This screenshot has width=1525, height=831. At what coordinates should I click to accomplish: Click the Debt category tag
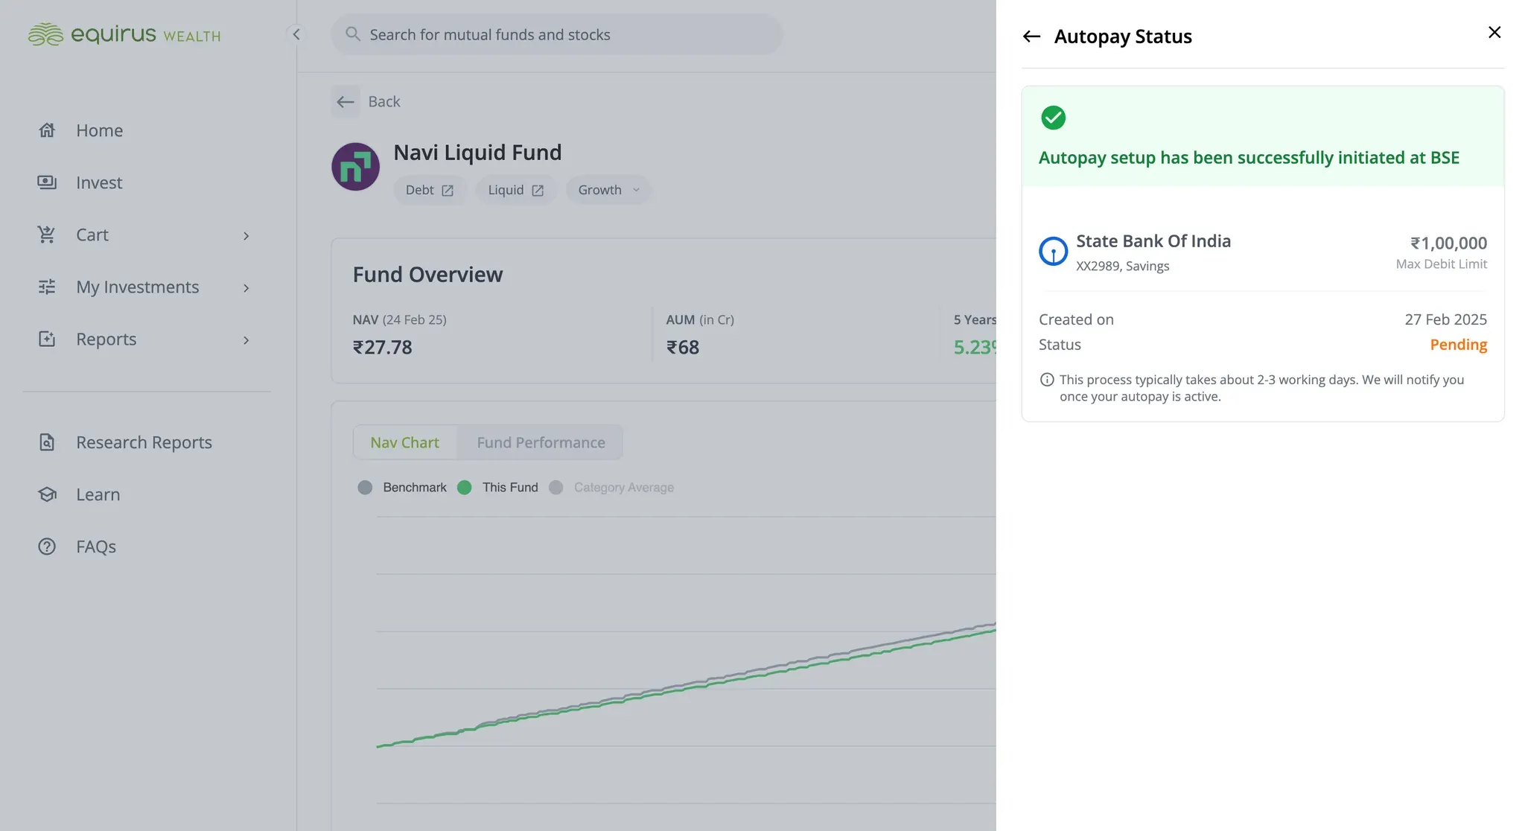430,190
